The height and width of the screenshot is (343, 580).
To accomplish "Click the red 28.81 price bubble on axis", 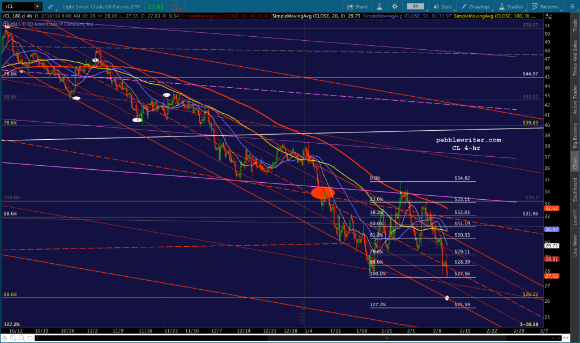I will [x=551, y=259].
